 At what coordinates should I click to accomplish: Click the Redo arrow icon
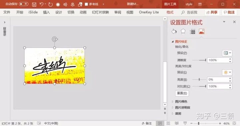point(50,4)
